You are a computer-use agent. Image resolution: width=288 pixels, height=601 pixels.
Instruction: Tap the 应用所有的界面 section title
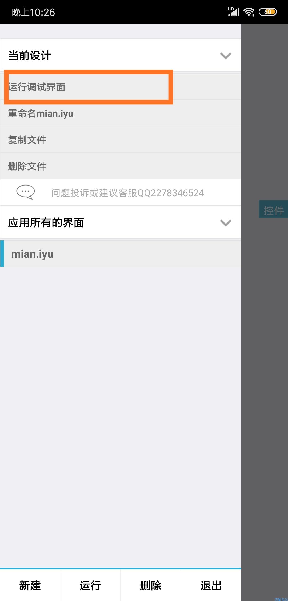pos(46,222)
